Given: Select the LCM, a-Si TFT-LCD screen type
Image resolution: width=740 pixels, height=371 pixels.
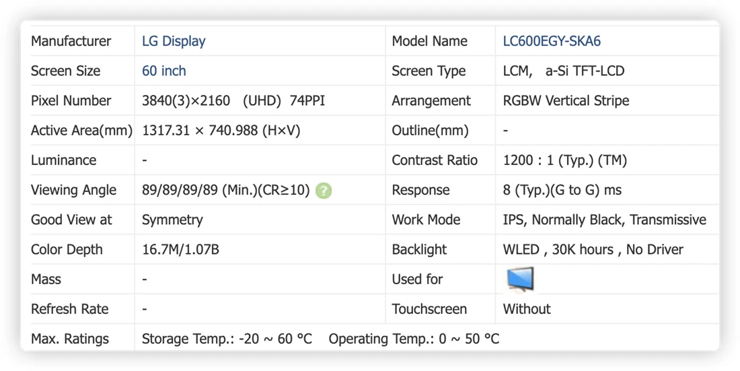Looking at the screenshot, I should tap(564, 71).
